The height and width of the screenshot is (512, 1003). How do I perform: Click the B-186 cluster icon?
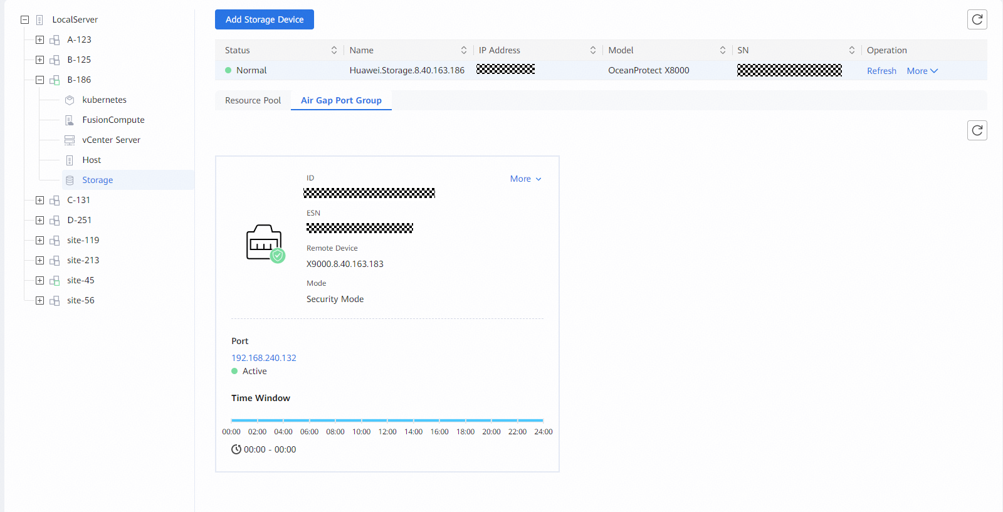[55, 80]
